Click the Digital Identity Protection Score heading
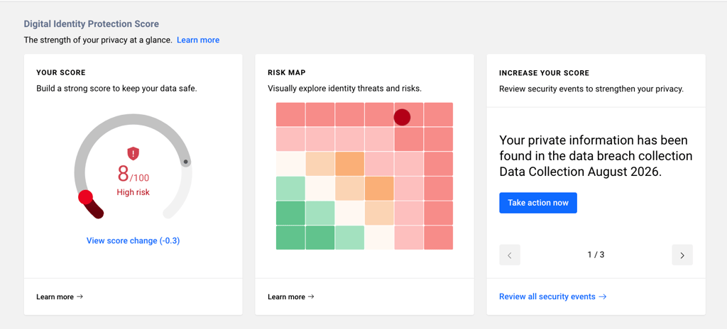This screenshot has width=727, height=329. (x=92, y=23)
